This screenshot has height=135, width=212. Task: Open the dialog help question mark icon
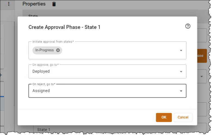tap(188, 26)
